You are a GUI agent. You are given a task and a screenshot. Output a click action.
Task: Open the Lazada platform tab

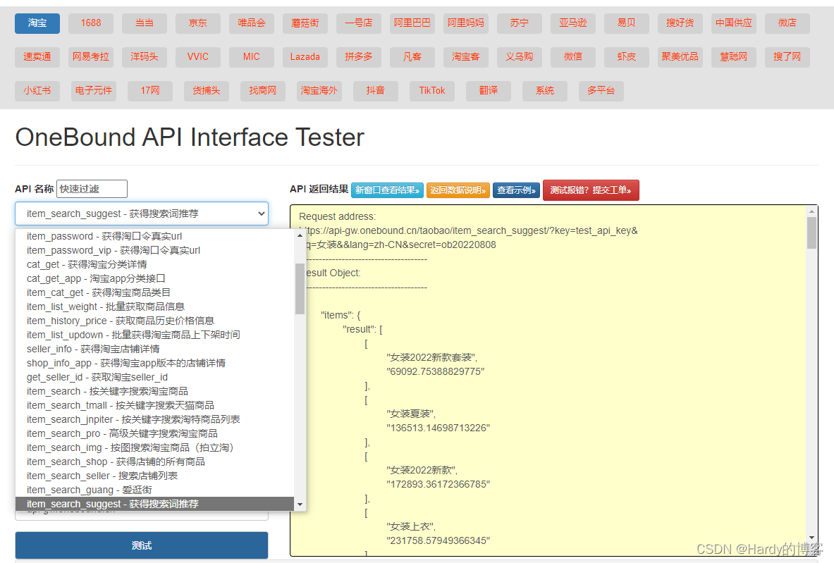pos(305,57)
